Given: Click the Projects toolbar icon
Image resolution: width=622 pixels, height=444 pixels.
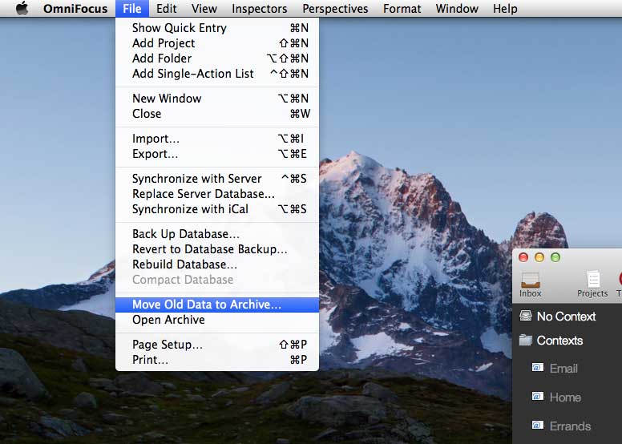Looking at the screenshot, I should pyautogui.click(x=592, y=285).
